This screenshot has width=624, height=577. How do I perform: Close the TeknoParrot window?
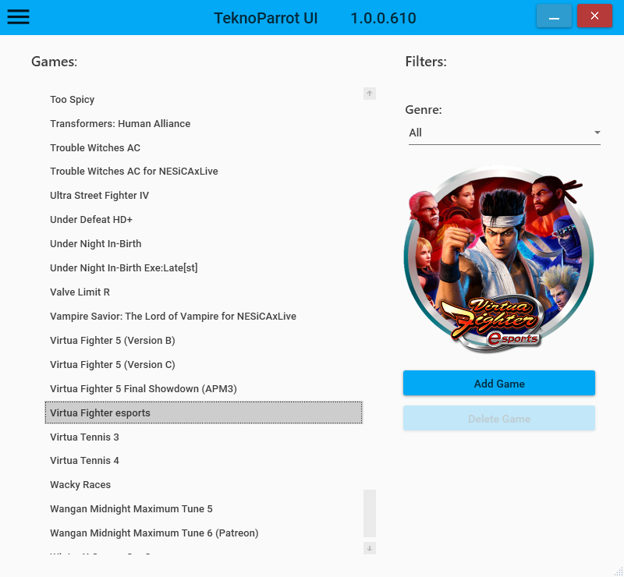594,16
